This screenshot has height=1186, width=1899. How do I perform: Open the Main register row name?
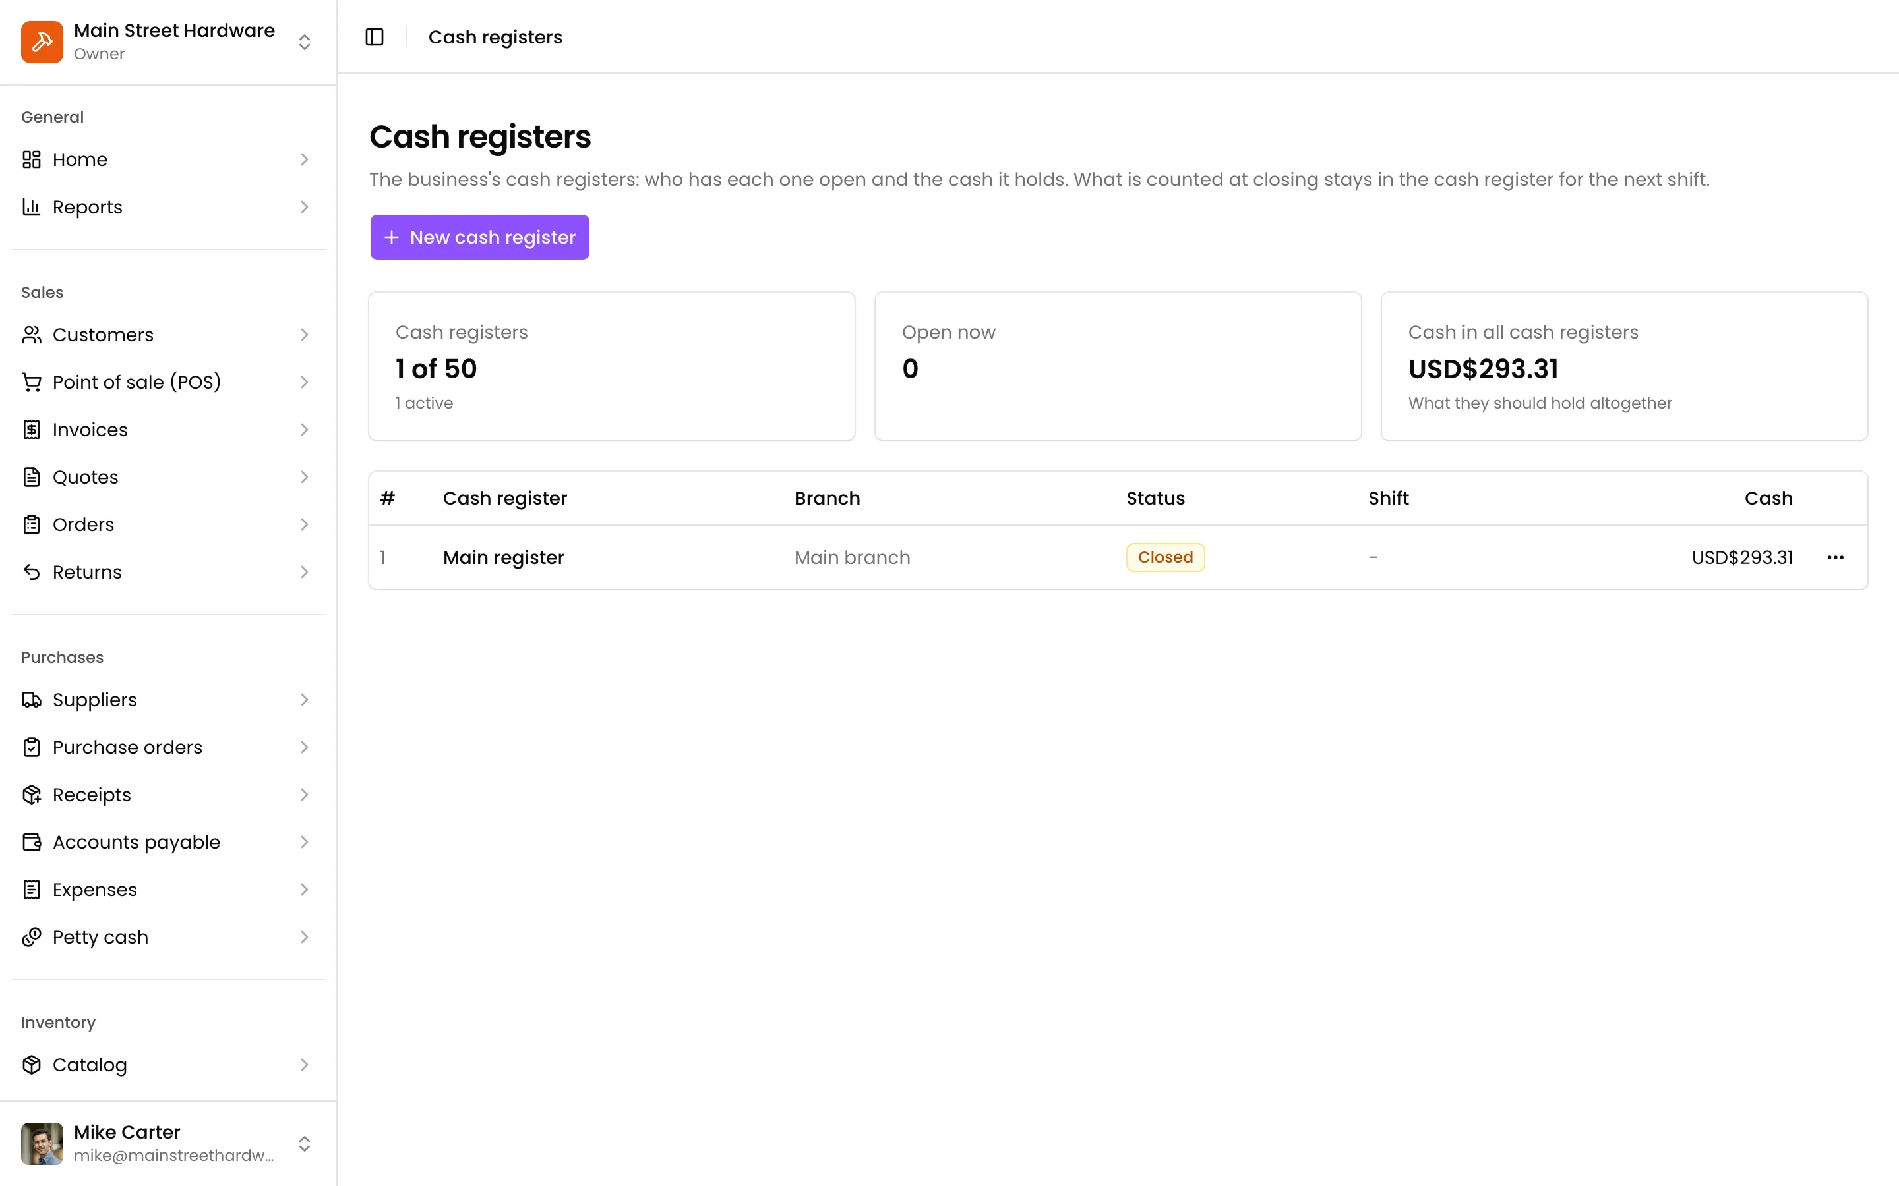(503, 557)
